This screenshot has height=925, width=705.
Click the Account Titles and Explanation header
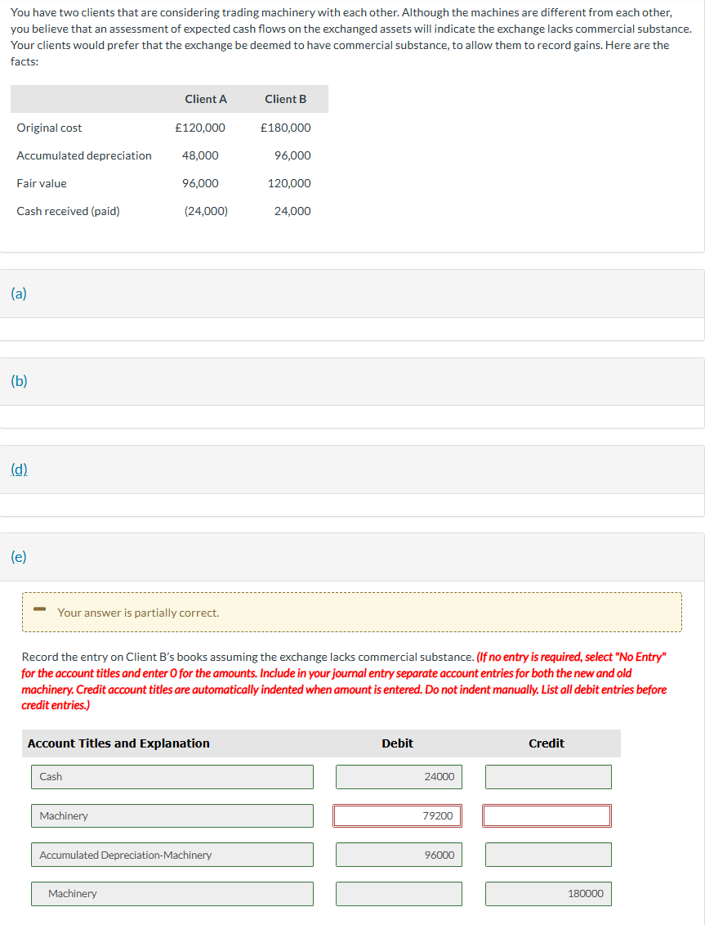[118, 743]
